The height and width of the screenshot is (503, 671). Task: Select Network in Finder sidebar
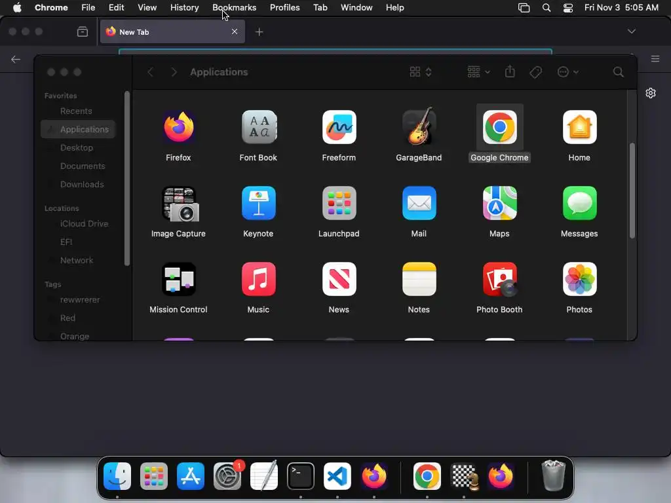pos(78,260)
